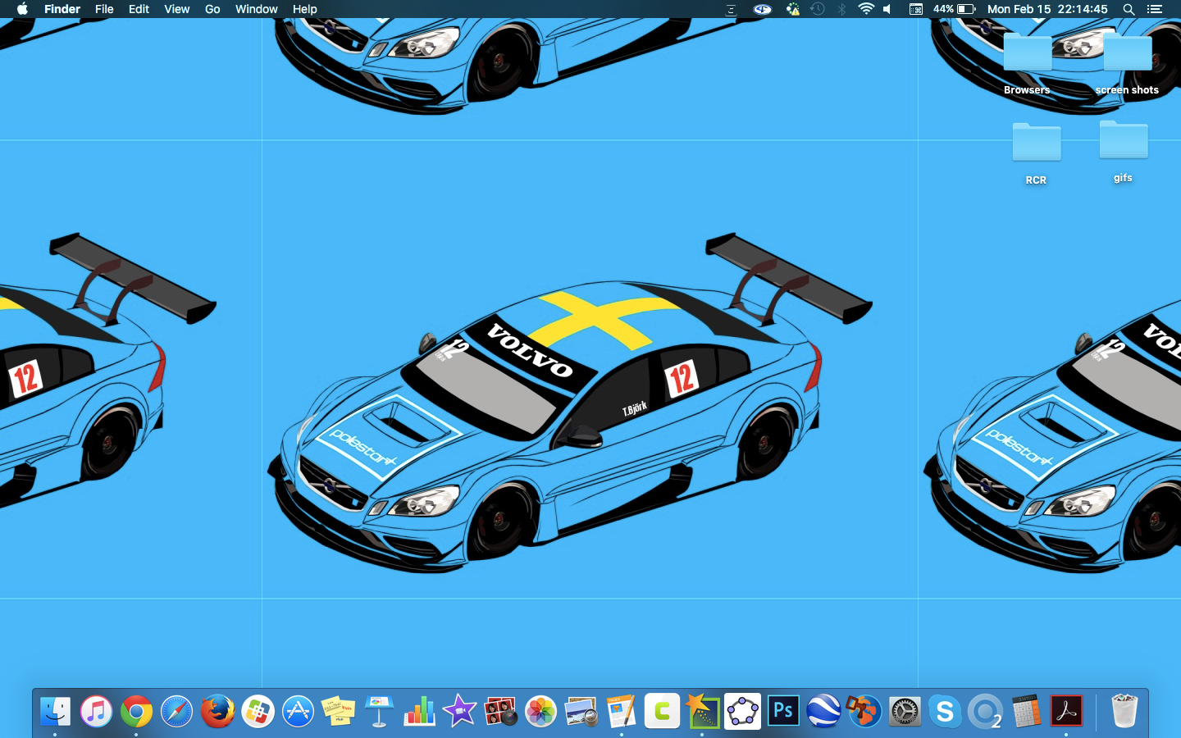The image size is (1181, 738).
Task: Open the Help menu
Action: pyautogui.click(x=304, y=9)
